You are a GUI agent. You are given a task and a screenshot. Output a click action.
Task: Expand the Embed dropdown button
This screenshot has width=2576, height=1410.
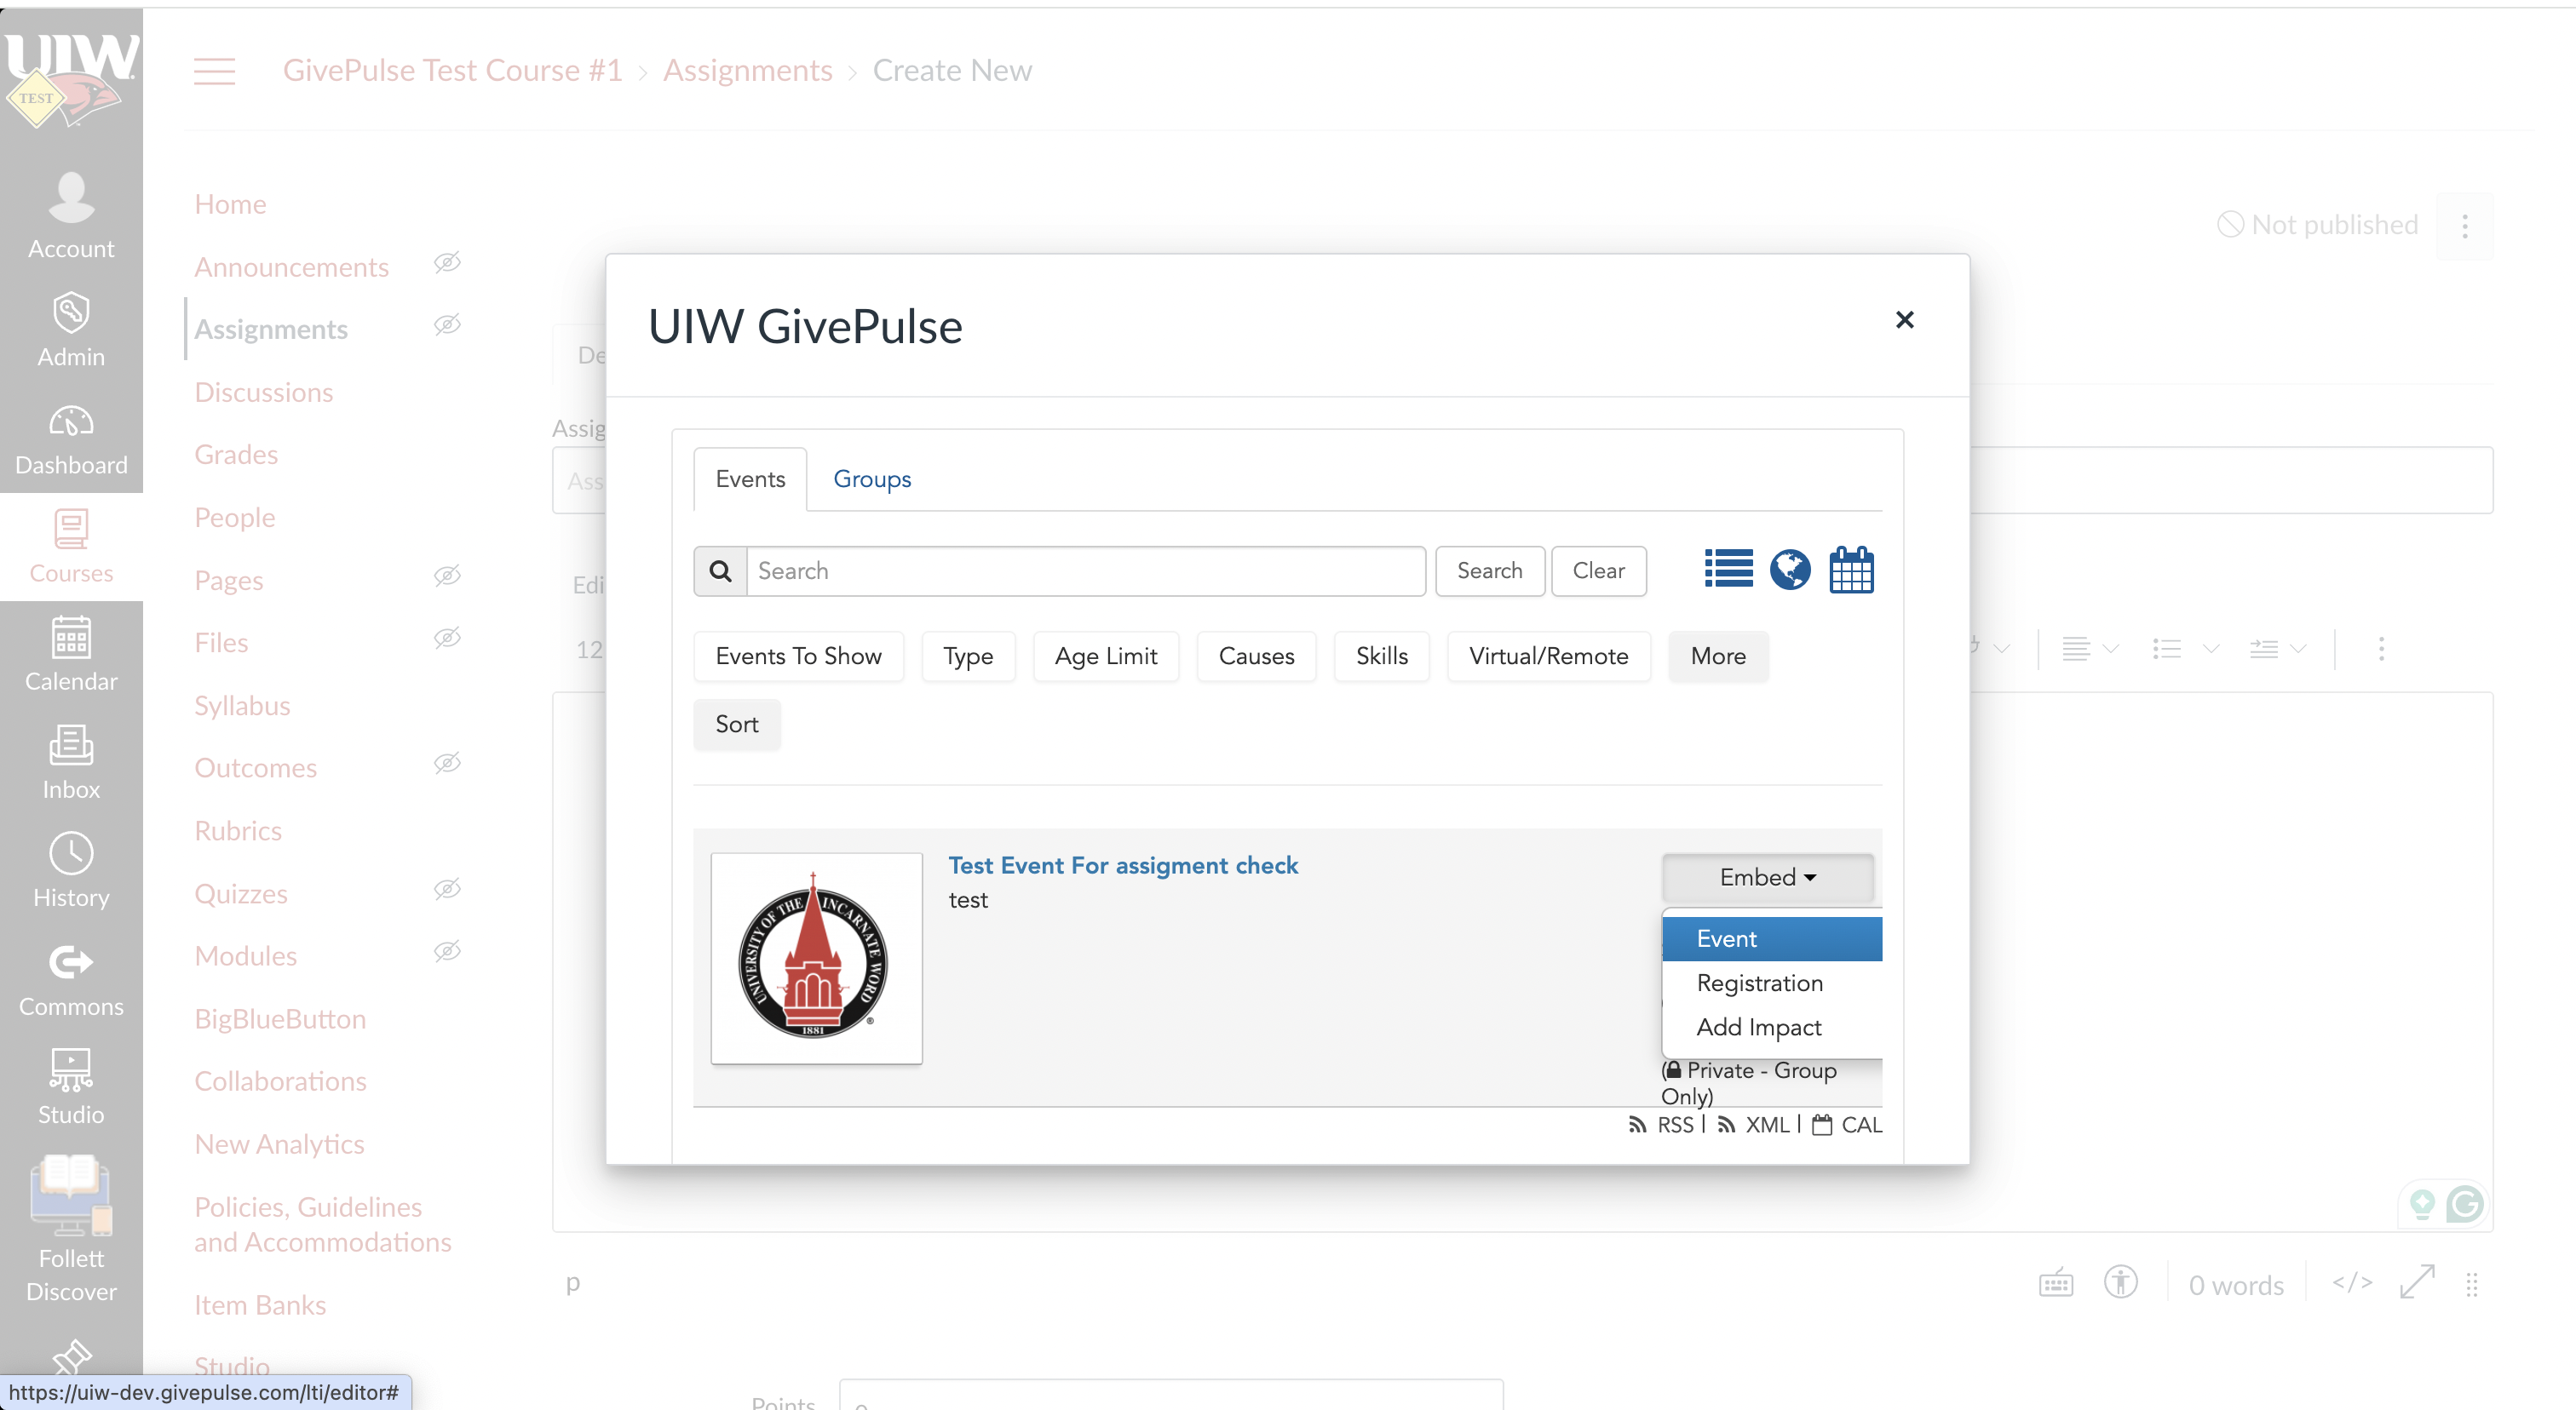click(1767, 877)
